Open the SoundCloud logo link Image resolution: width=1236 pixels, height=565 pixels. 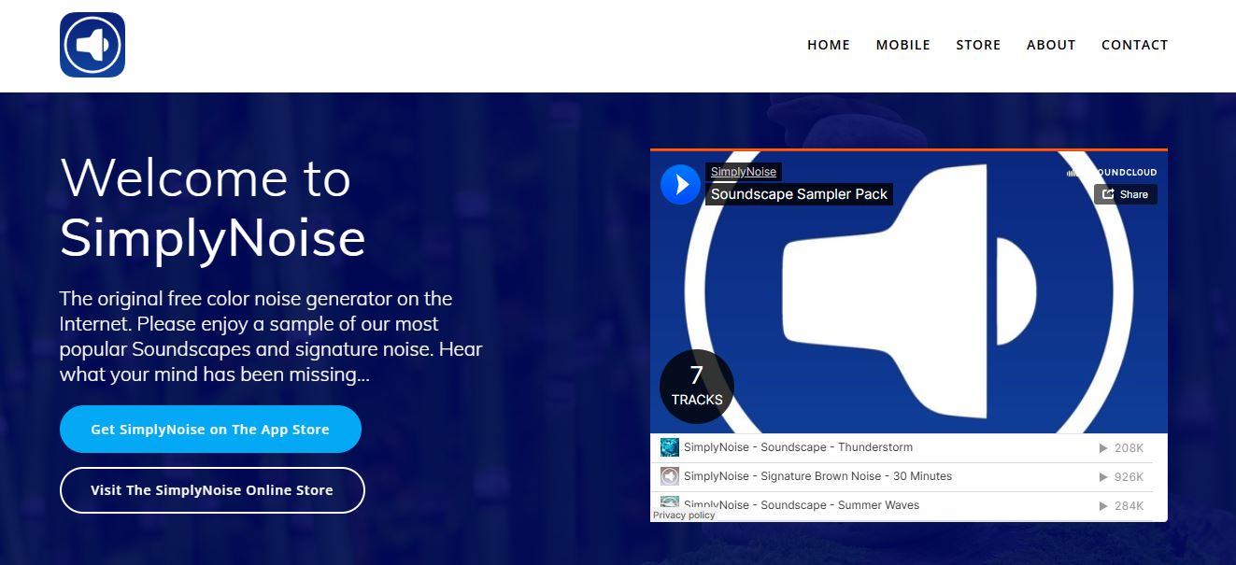(x=1112, y=172)
